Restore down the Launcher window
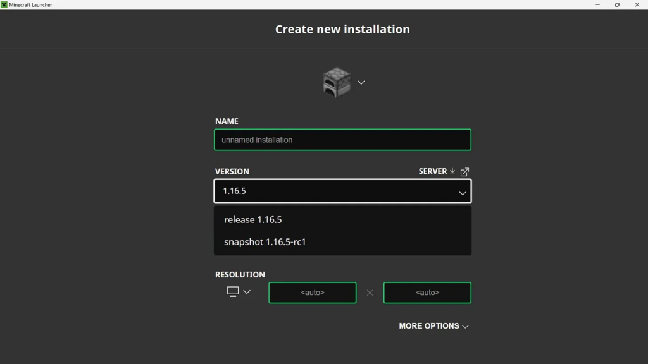Viewport: 648px width, 364px height. (x=617, y=4)
